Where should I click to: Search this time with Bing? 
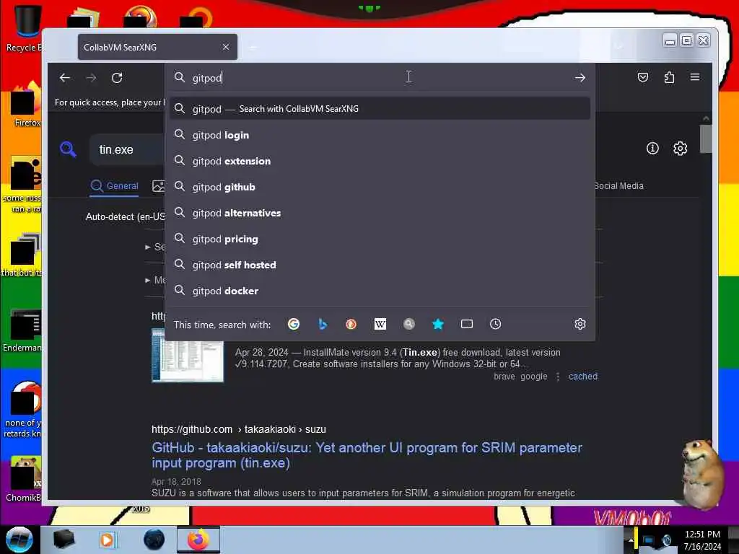pos(323,324)
